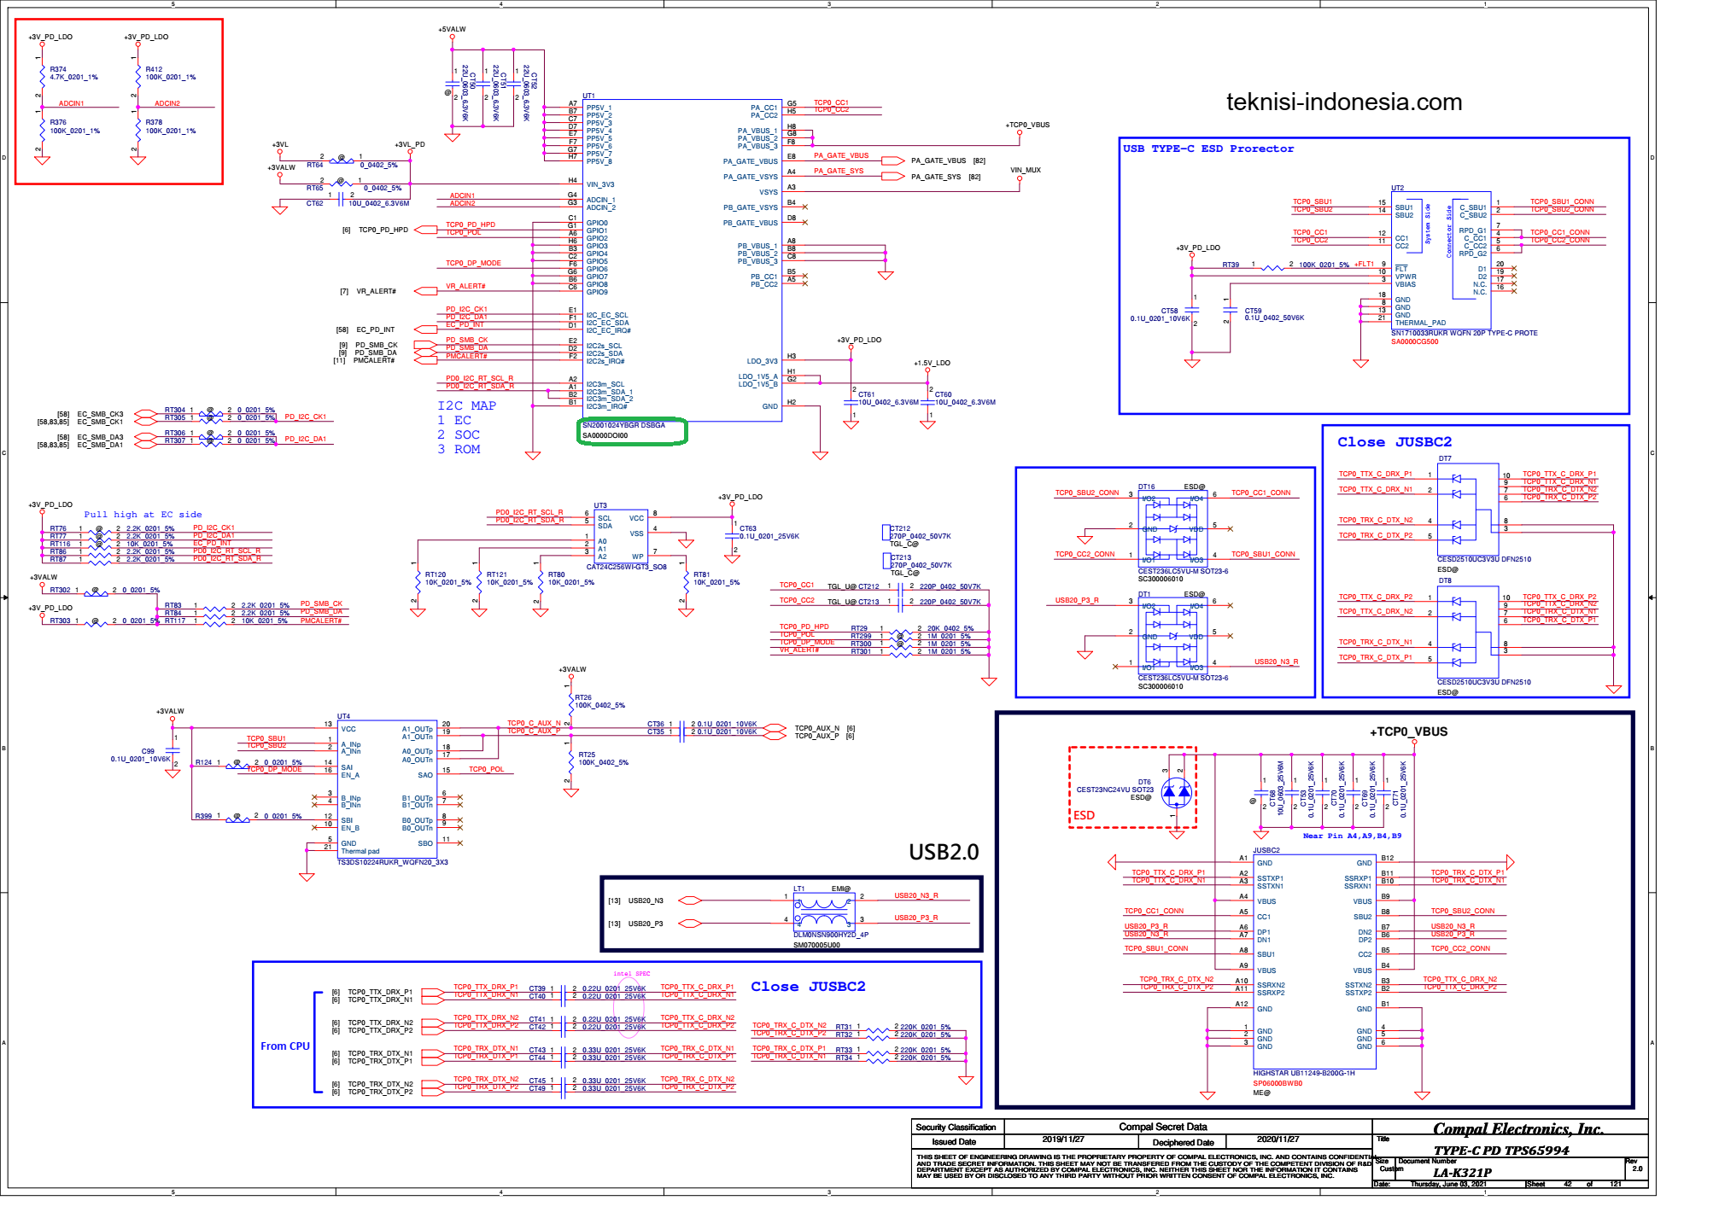The image size is (1725, 1218).
Task: Select the VIN_MUX net label
Action: 1026,170
